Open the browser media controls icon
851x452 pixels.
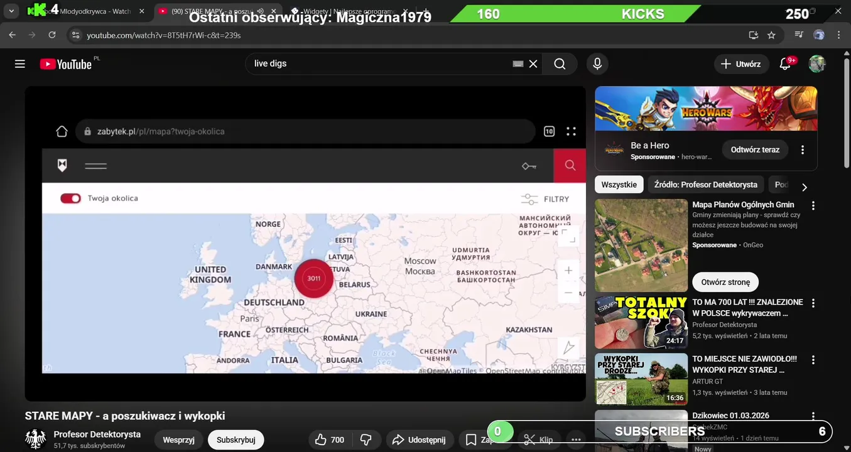(799, 35)
